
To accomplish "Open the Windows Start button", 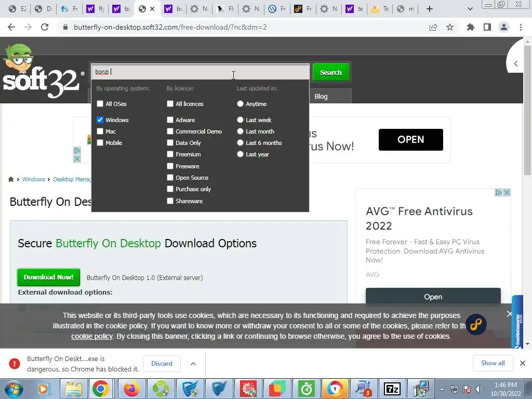I will 14,389.
